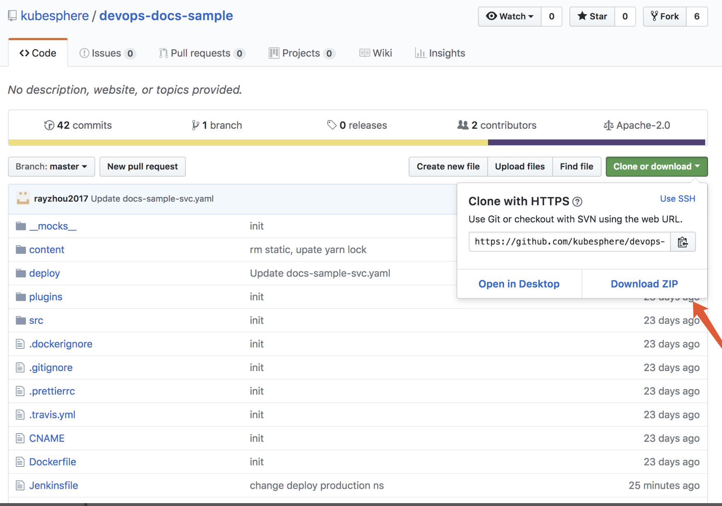Click the purple language bar segment

point(597,142)
